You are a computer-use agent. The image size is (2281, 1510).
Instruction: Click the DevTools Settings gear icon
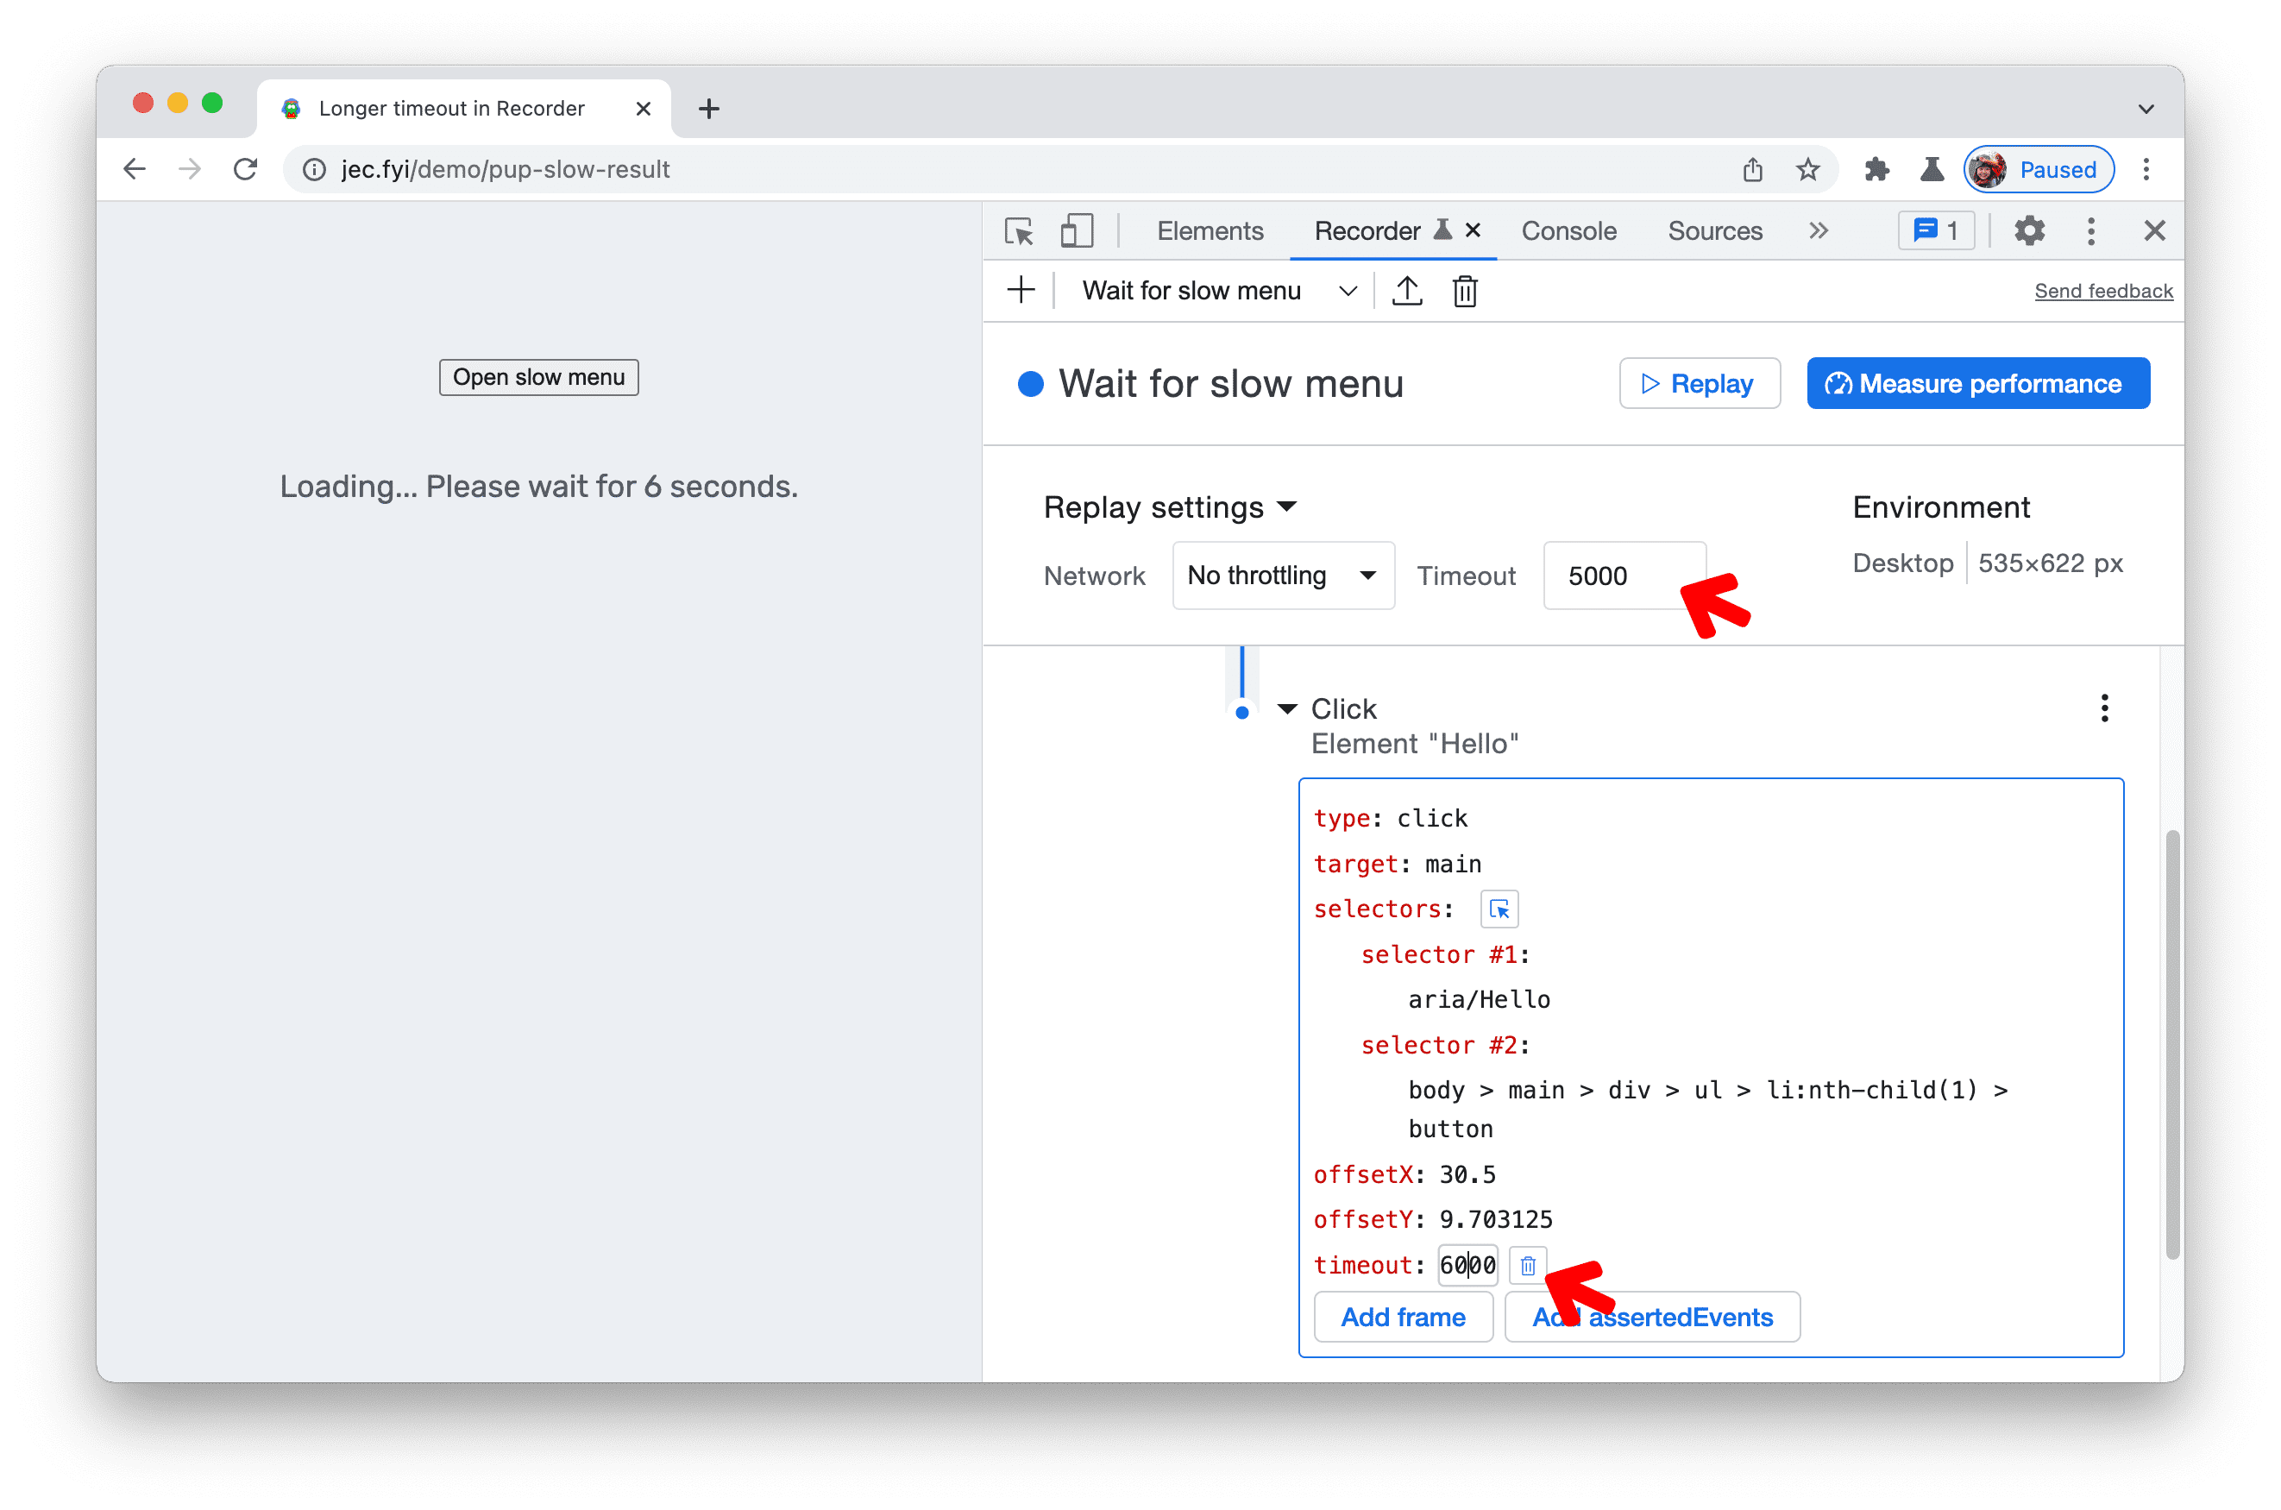coord(2028,233)
